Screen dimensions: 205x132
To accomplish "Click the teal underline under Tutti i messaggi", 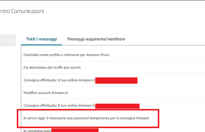I will click(x=41, y=45).
